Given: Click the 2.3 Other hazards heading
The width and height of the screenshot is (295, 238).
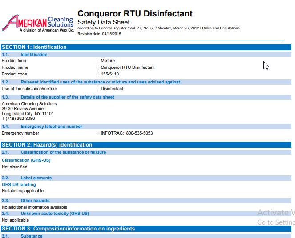Looking at the screenshot, I should point(35,201).
